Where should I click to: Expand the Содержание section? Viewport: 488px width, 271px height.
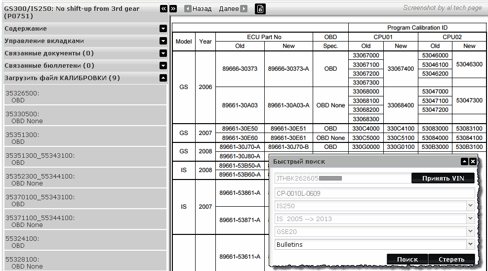pos(163,29)
